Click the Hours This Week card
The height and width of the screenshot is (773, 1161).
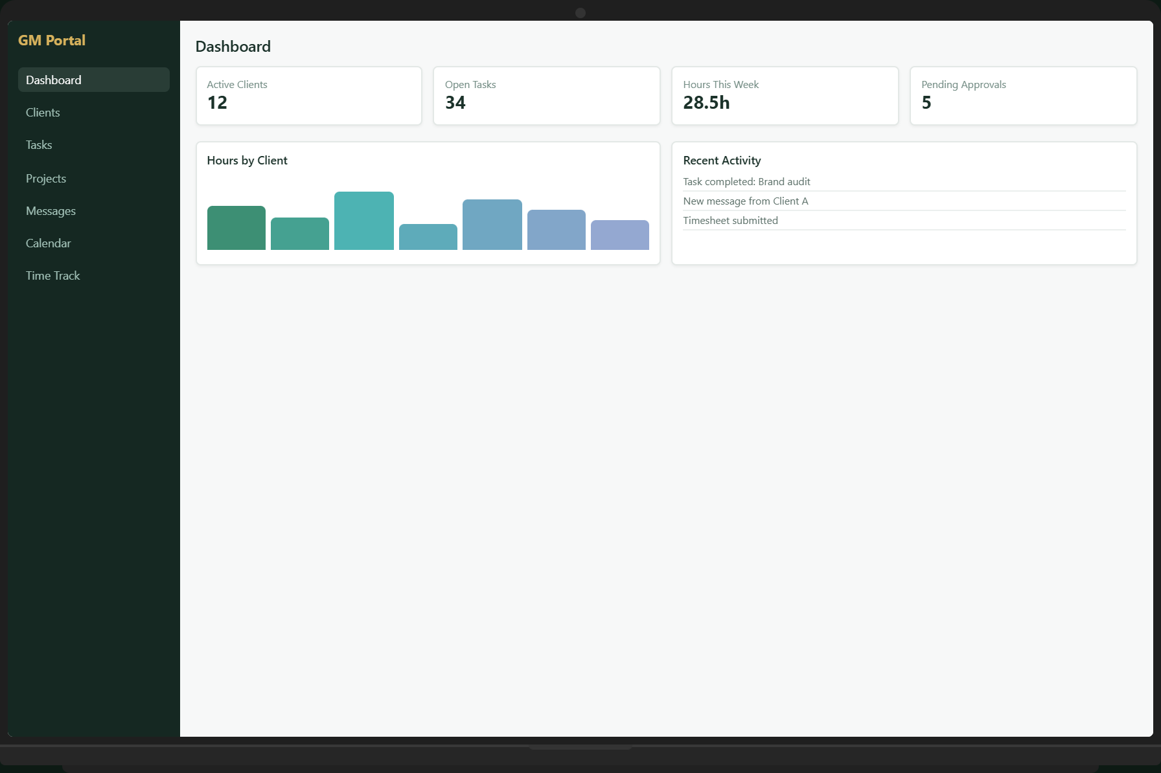click(x=785, y=96)
